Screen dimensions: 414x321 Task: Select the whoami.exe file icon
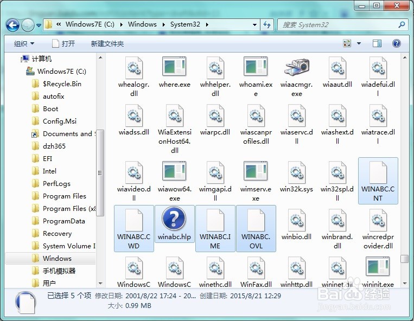tap(256, 67)
